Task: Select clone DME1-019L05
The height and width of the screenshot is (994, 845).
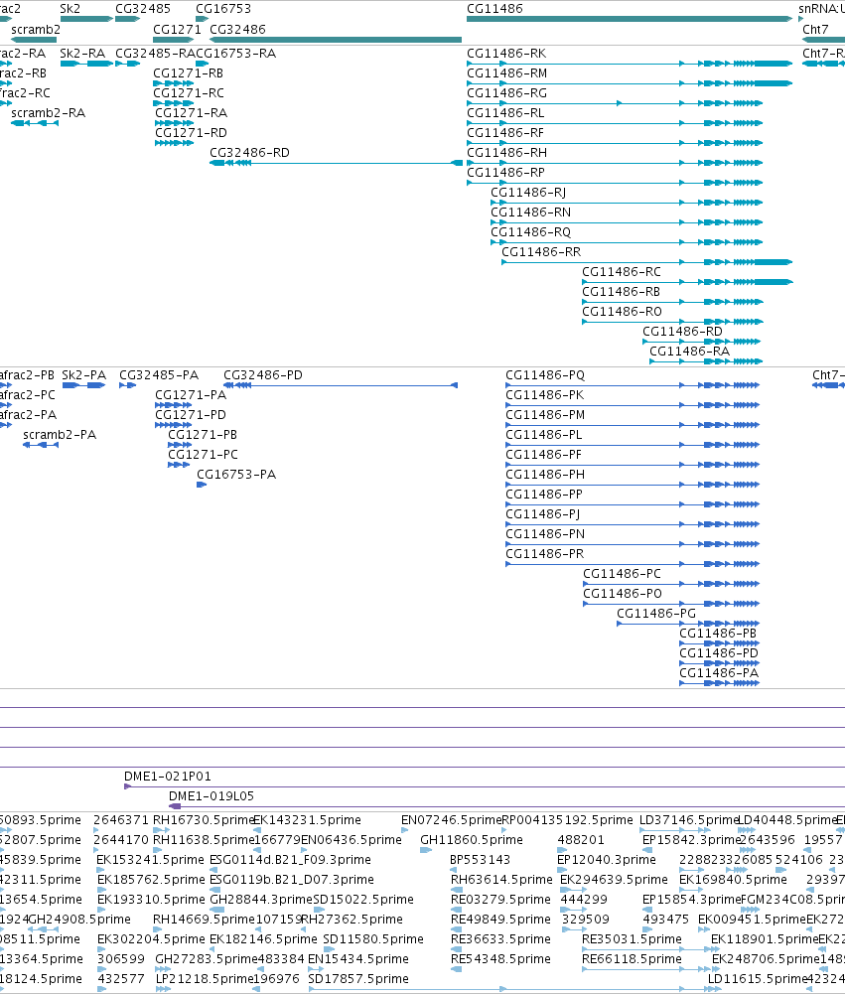Action: (211, 796)
